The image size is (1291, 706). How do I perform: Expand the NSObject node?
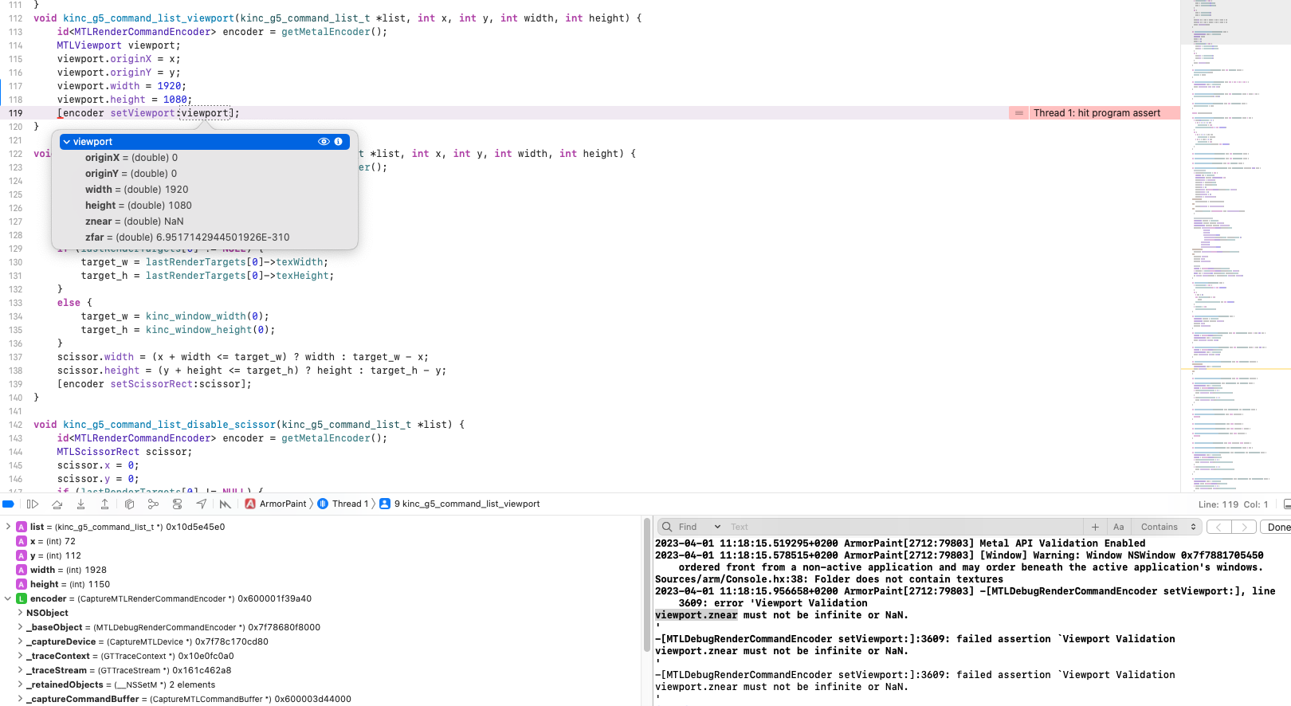point(20,613)
